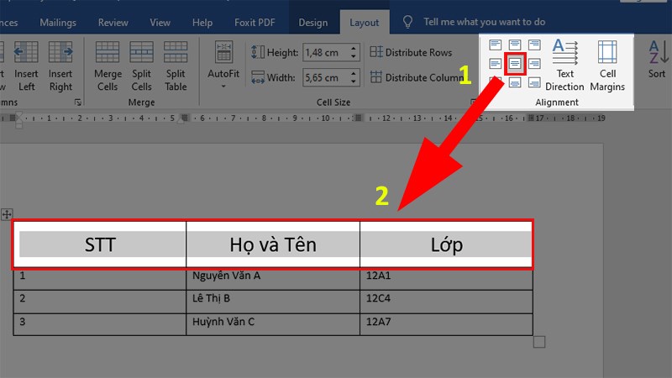Click the Layout tab
The image size is (672, 378).
pos(365,23)
